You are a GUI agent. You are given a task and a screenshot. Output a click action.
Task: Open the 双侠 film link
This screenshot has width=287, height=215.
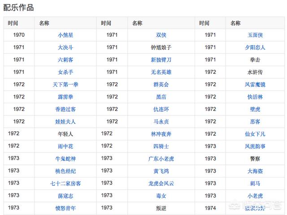point(161,35)
